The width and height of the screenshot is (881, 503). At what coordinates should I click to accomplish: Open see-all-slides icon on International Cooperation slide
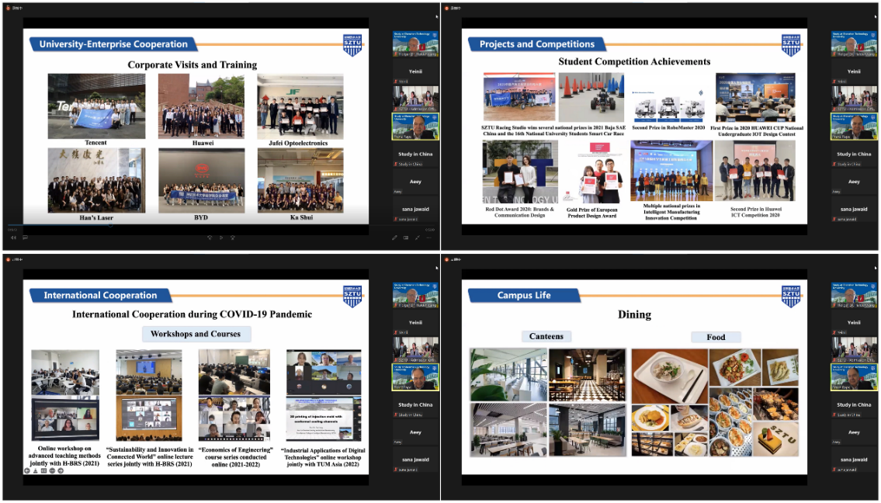(x=43, y=470)
